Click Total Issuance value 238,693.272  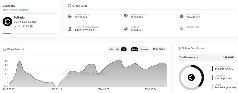coord(193,17)
